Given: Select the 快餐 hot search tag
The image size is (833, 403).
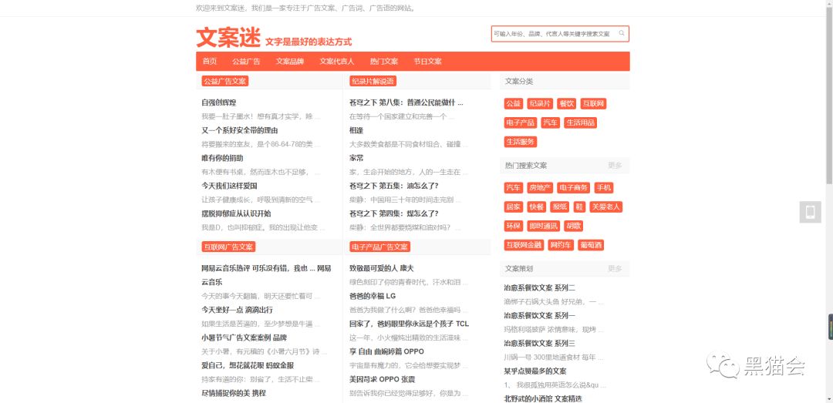Looking at the screenshot, I should point(537,207).
